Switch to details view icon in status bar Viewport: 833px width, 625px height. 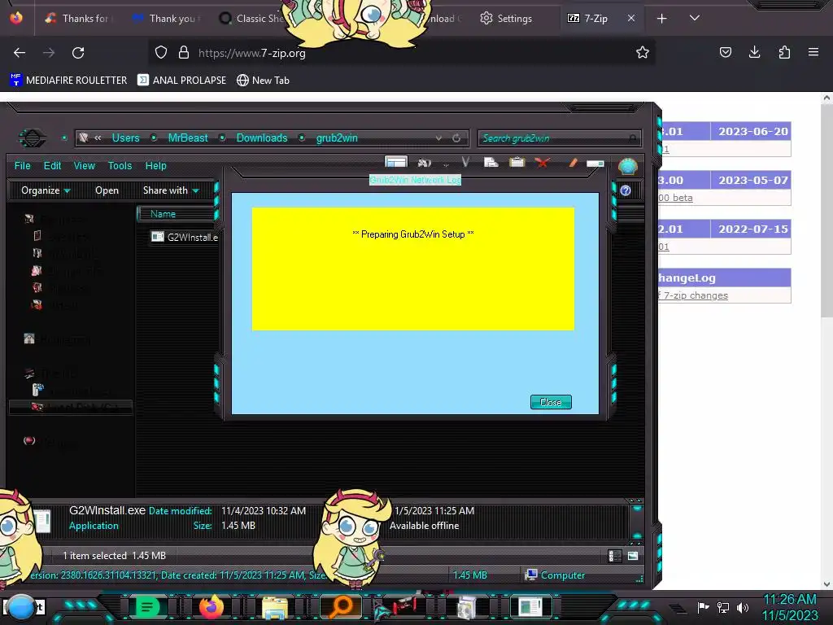(x=615, y=556)
